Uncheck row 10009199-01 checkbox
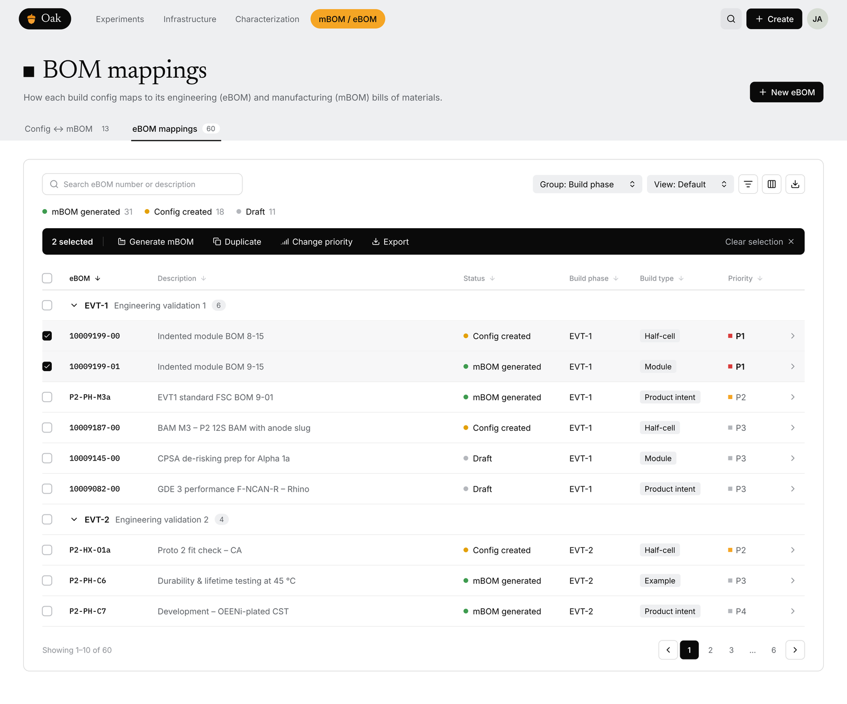This screenshot has width=847, height=704. tap(47, 366)
